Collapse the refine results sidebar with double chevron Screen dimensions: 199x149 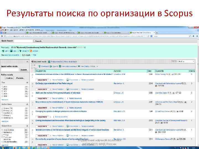pyautogui.click(x=27, y=62)
